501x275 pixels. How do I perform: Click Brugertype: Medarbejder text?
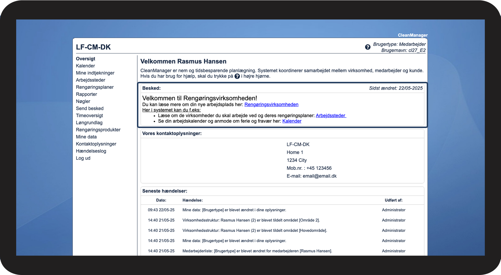[399, 44]
